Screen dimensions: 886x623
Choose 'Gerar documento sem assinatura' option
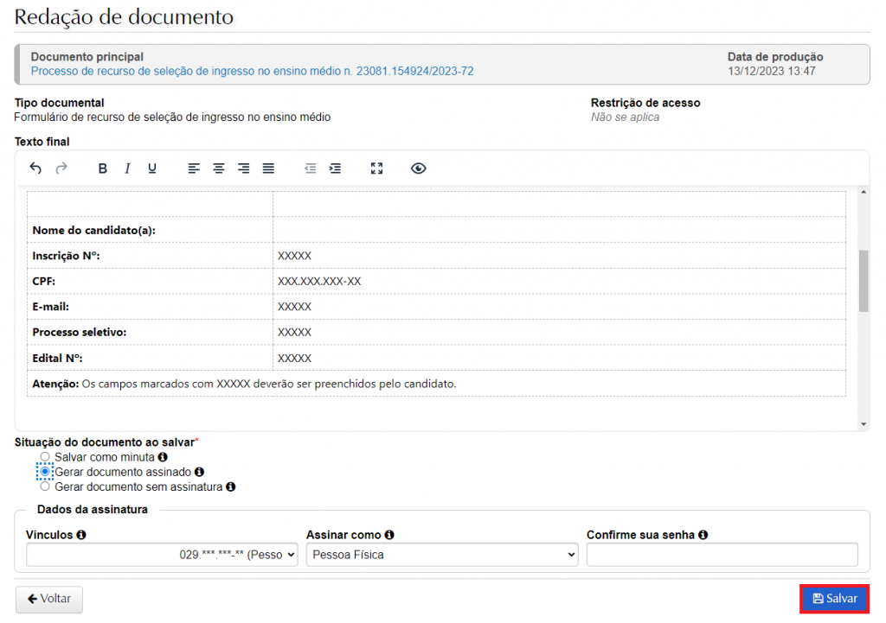(45, 486)
